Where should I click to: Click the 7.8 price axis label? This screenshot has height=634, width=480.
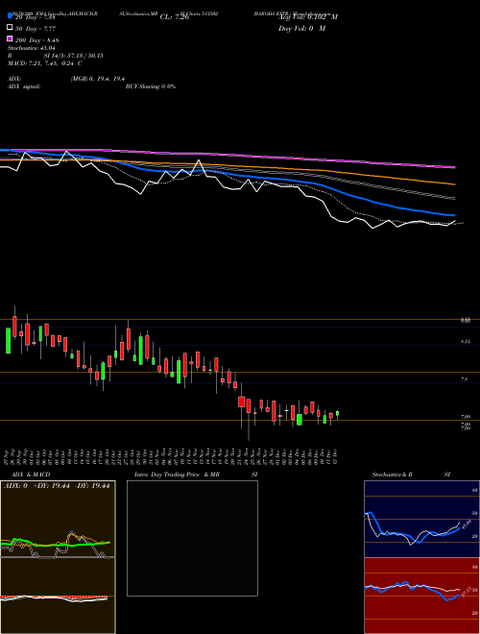tap(465, 379)
